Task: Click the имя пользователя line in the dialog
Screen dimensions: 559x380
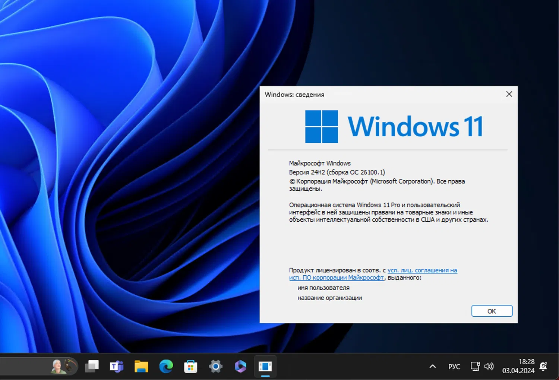Action: point(323,287)
